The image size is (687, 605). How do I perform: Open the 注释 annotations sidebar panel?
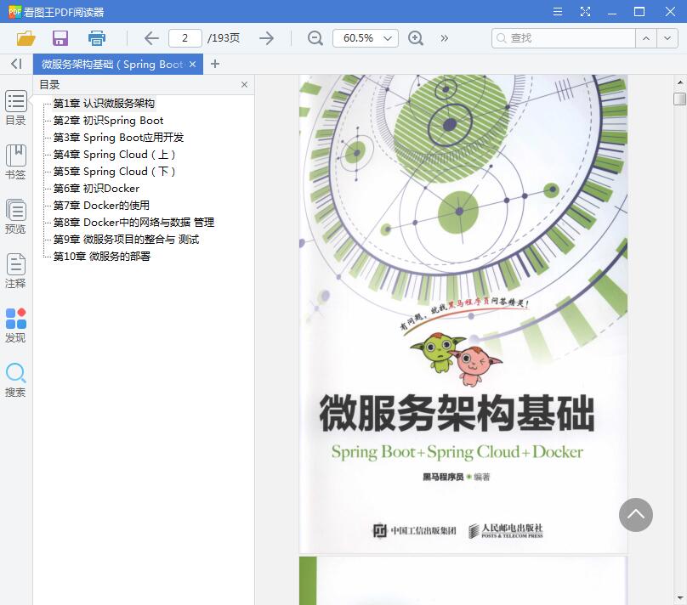(16, 270)
